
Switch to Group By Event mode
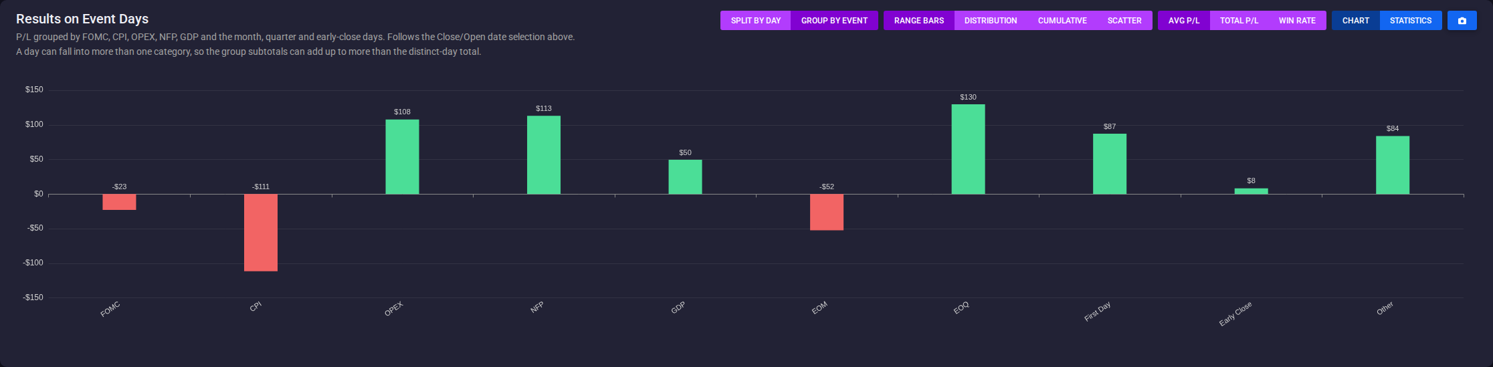pyautogui.click(x=834, y=21)
